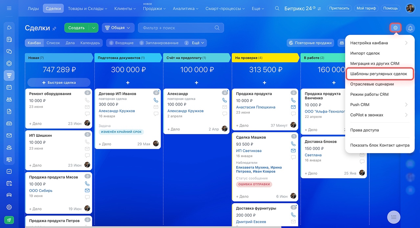The image size is (420, 228).
Task: Expand CoPilot в звонках submenu
Action: pos(380,115)
